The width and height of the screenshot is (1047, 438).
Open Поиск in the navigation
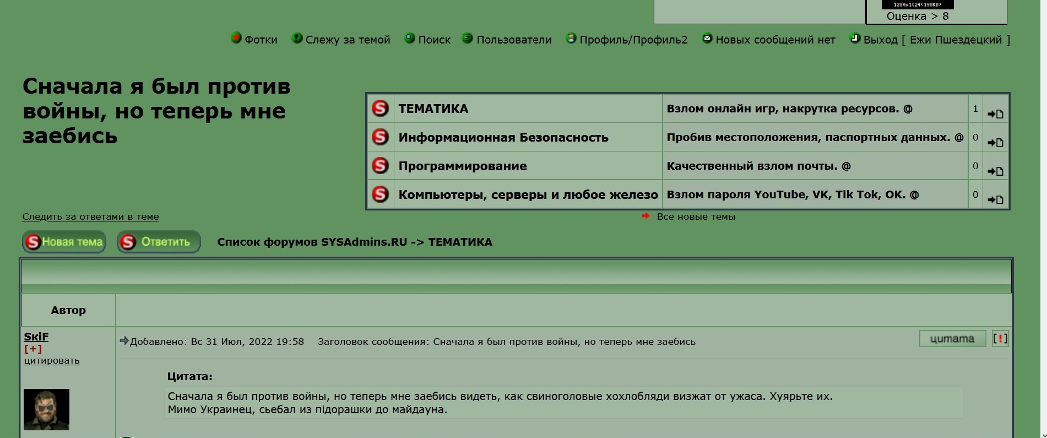click(x=435, y=40)
